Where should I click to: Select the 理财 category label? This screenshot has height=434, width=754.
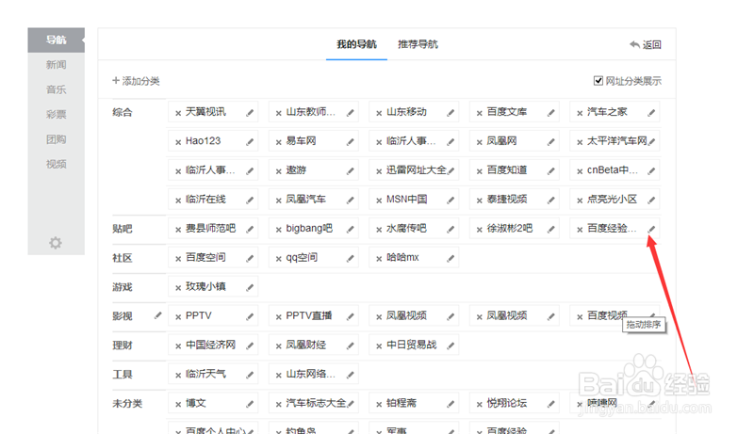click(x=123, y=346)
